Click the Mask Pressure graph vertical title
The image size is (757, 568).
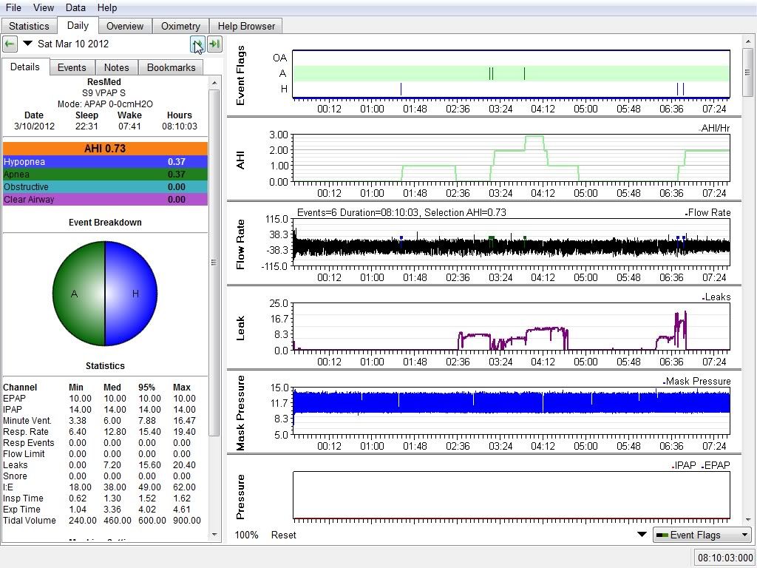[240, 413]
